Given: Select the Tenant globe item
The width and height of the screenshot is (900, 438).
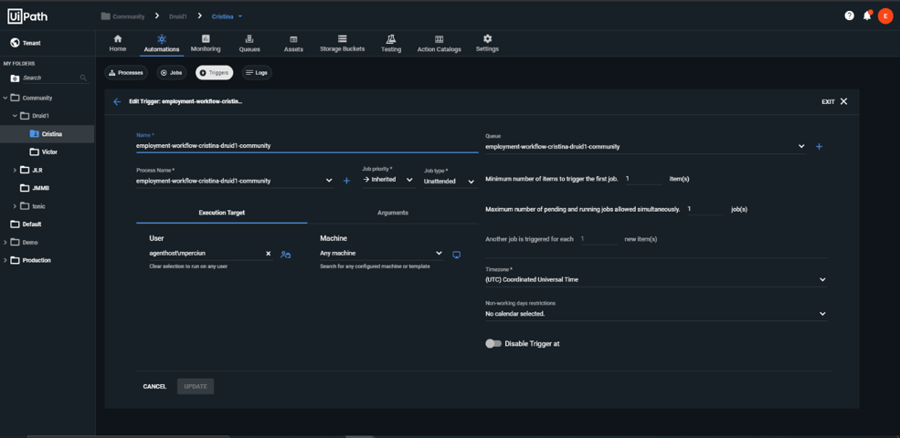Looking at the screenshot, I should pyautogui.click(x=26, y=43).
